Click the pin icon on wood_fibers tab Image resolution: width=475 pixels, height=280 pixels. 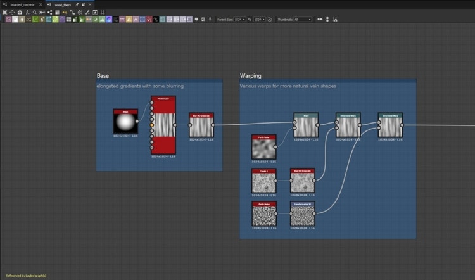[77, 4]
